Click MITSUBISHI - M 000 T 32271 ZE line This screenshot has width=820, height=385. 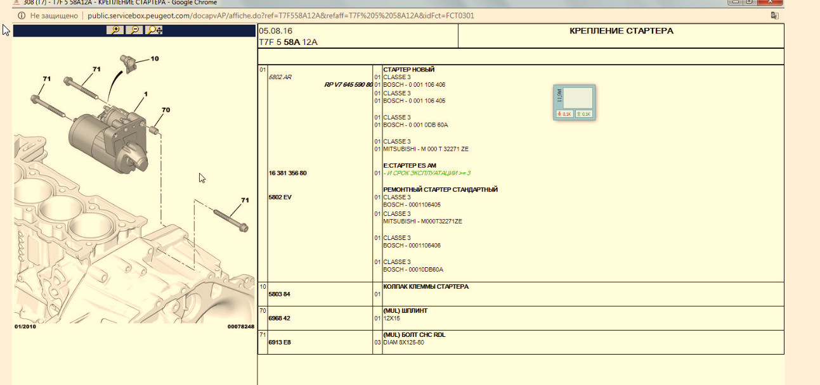point(426,149)
